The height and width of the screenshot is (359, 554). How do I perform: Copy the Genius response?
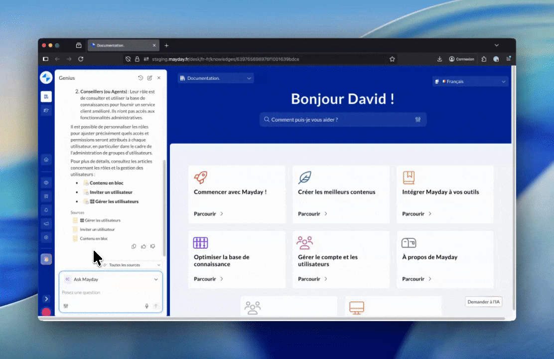pos(134,246)
